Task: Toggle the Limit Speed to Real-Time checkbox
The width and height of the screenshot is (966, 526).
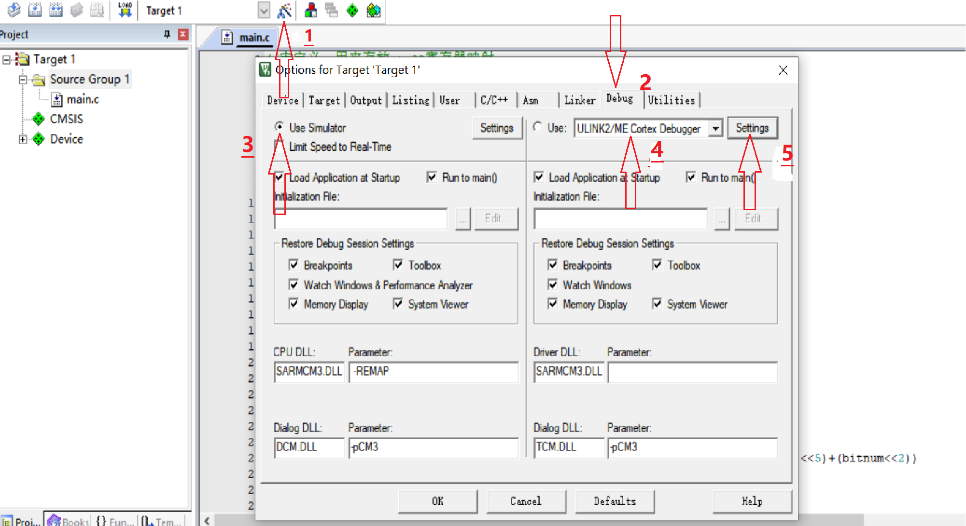Action: pyautogui.click(x=279, y=146)
